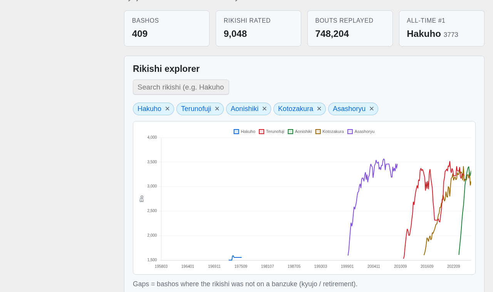Click the Kotozakura legend label
Viewport: 493px width, 292px height.
333,131
